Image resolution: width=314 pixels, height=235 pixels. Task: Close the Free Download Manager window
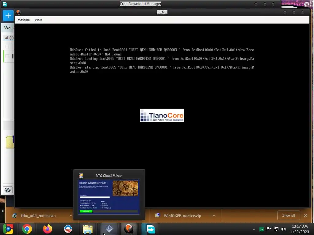point(273,4)
